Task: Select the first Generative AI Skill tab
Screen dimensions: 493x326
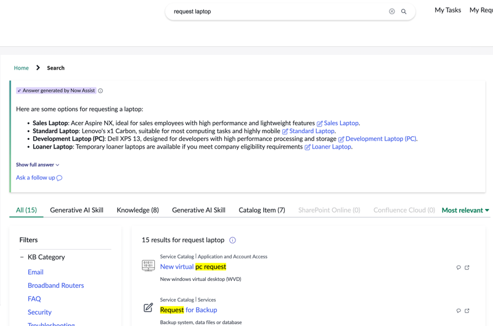Action: (x=76, y=210)
